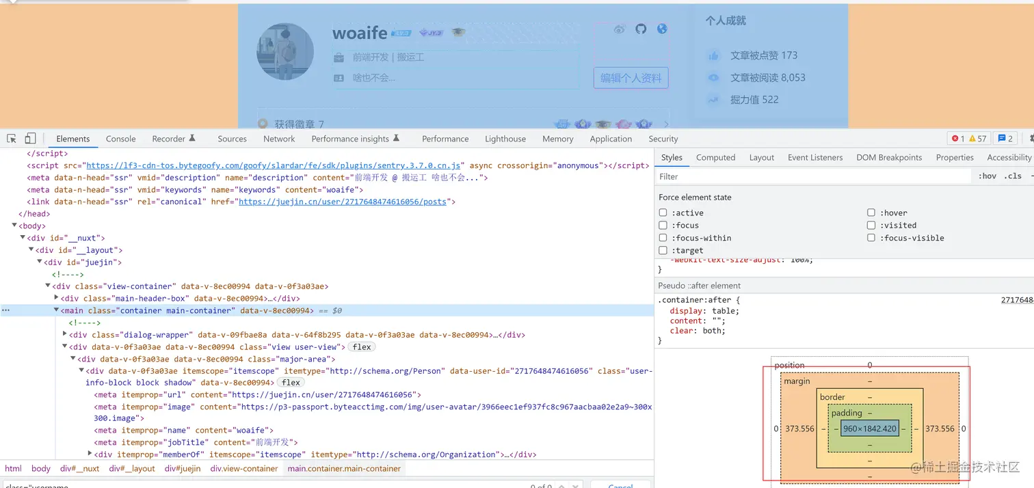
Task: Click the thumbs-up icon beside 文章被点赞
Action: click(x=713, y=55)
